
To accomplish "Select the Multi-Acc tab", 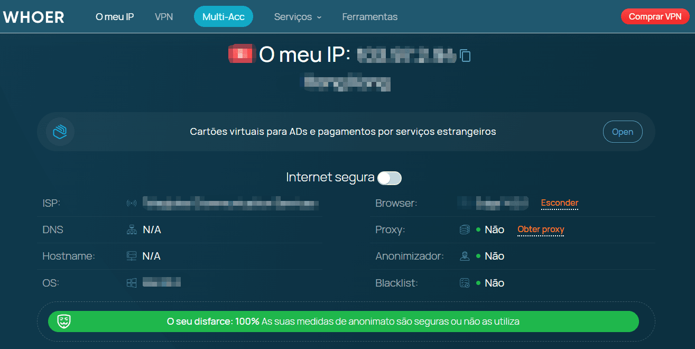I will pyautogui.click(x=224, y=17).
